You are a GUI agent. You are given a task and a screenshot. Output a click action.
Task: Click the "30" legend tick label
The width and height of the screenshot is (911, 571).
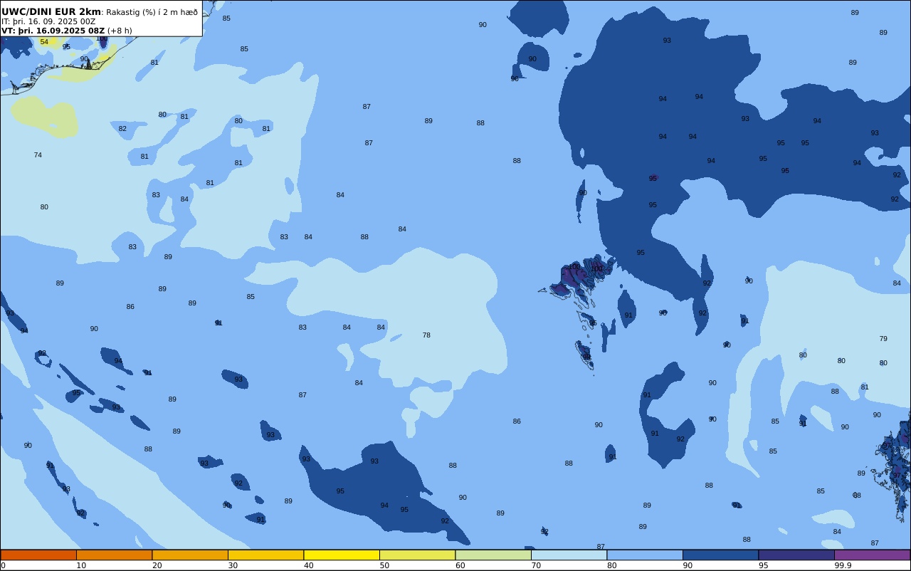point(233,565)
